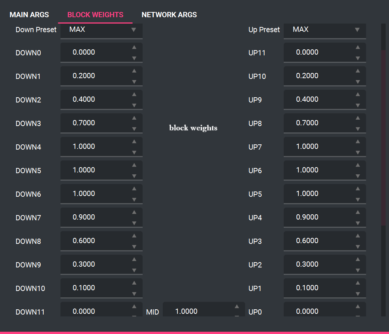Decrease the DOWN9 value using down arrow
Screen dimensions: 389x334
pyautogui.click(x=134, y=270)
